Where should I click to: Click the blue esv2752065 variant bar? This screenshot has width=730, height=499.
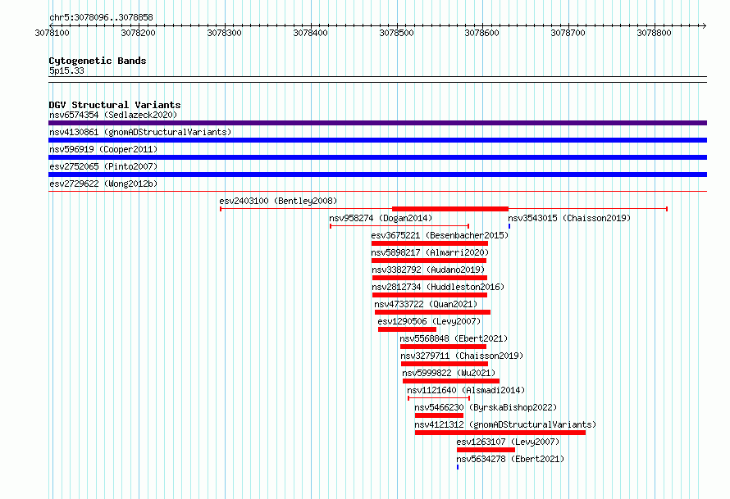pyautogui.click(x=377, y=175)
